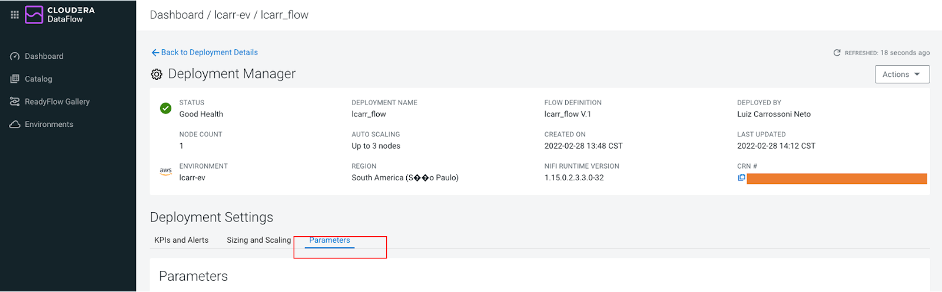Click the Dashboard breadcrumb link
This screenshot has height=292, width=942.
point(177,15)
